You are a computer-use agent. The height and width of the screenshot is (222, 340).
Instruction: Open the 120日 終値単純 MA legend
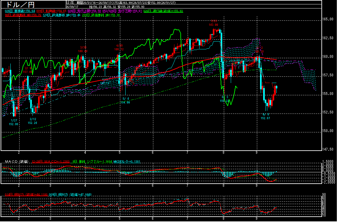(62, 15)
